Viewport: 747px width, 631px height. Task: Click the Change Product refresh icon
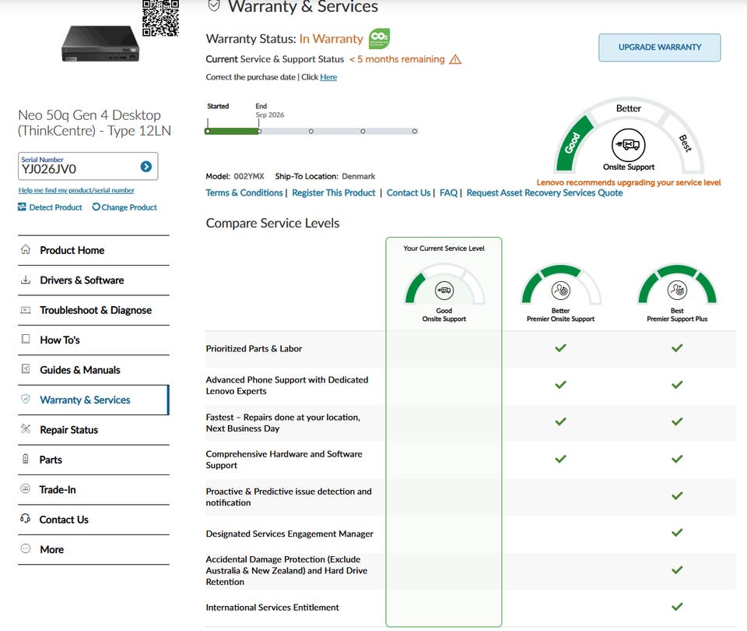(x=96, y=206)
